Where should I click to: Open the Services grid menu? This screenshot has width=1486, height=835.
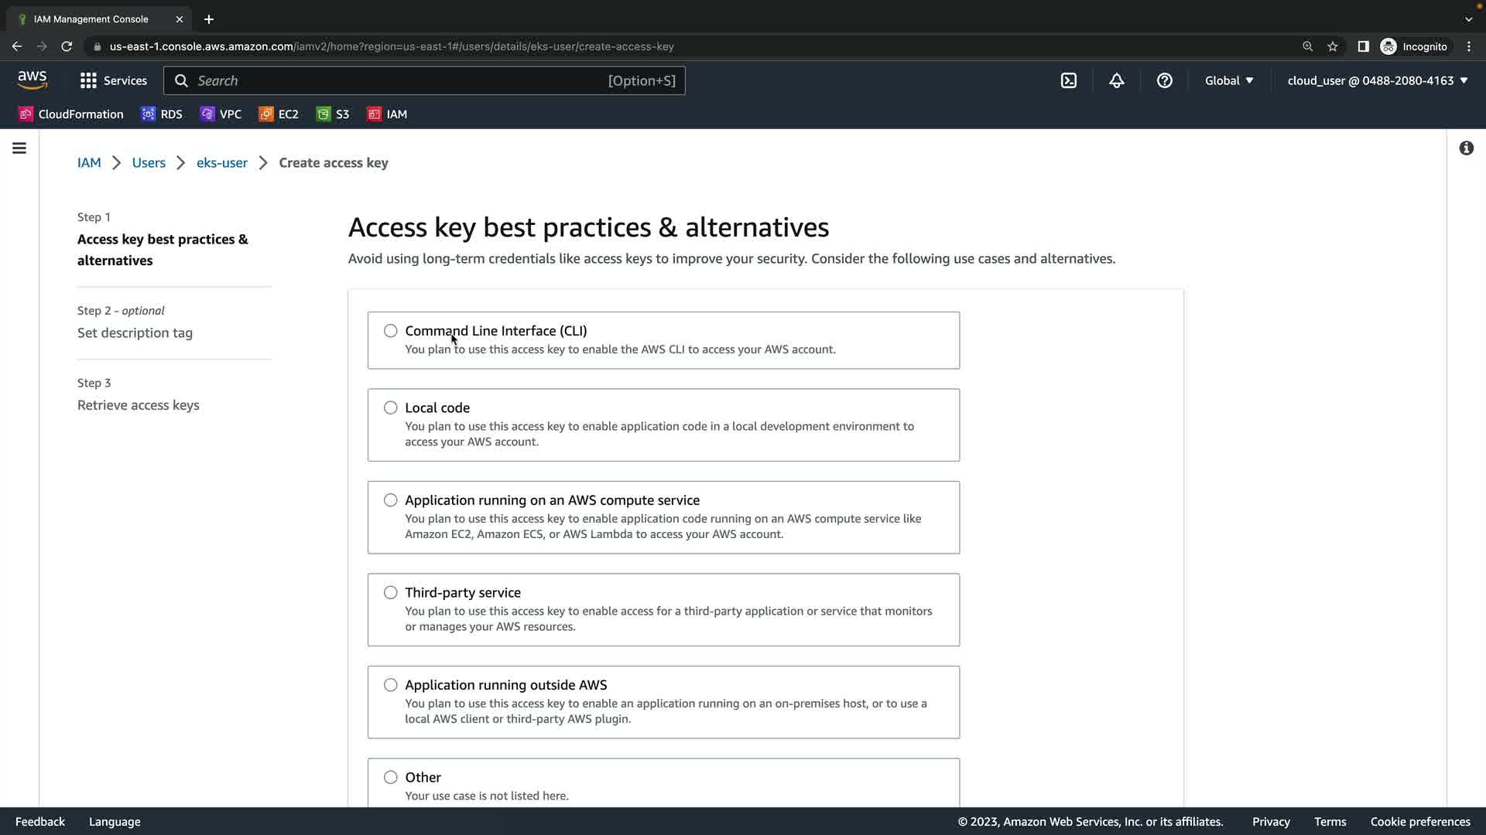point(113,80)
